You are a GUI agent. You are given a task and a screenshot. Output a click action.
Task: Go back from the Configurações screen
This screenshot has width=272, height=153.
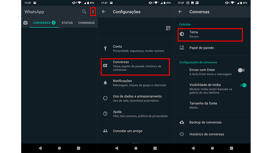click(x=104, y=11)
